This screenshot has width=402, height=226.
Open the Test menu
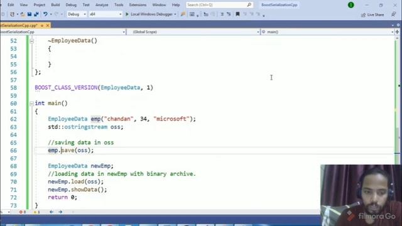click(86, 5)
